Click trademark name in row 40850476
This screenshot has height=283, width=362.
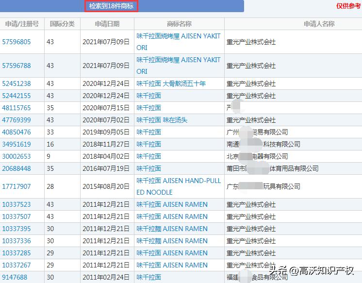(148, 132)
